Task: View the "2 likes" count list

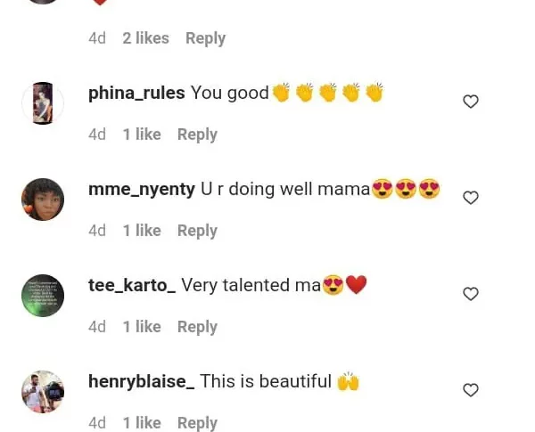Action: click(x=145, y=38)
